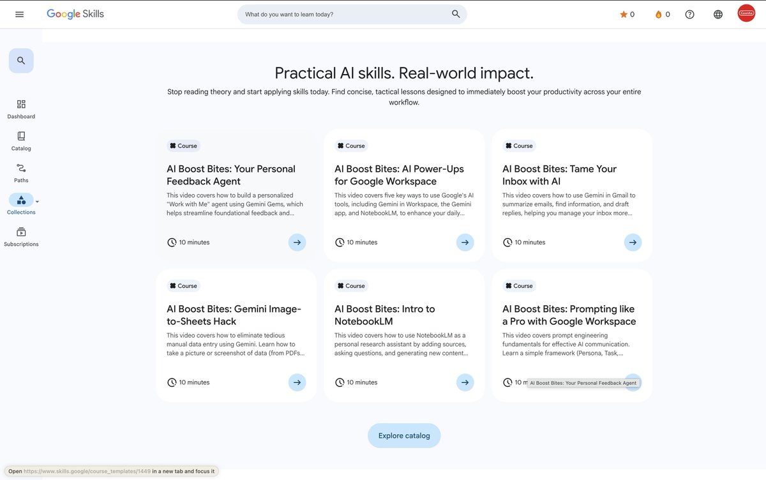Open arrow for AI Power-Ups for Google Workspace
Viewport: 766px width, 480px height.
pyautogui.click(x=465, y=243)
